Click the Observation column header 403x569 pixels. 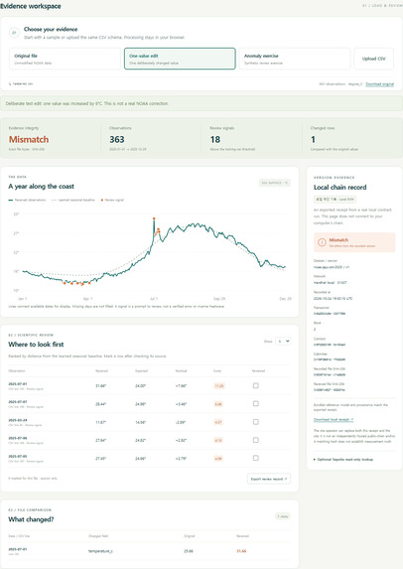coord(17,370)
